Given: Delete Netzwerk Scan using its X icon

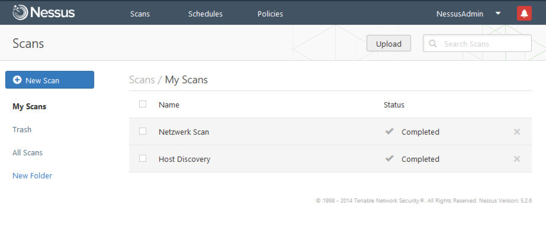Looking at the screenshot, I should point(517,132).
